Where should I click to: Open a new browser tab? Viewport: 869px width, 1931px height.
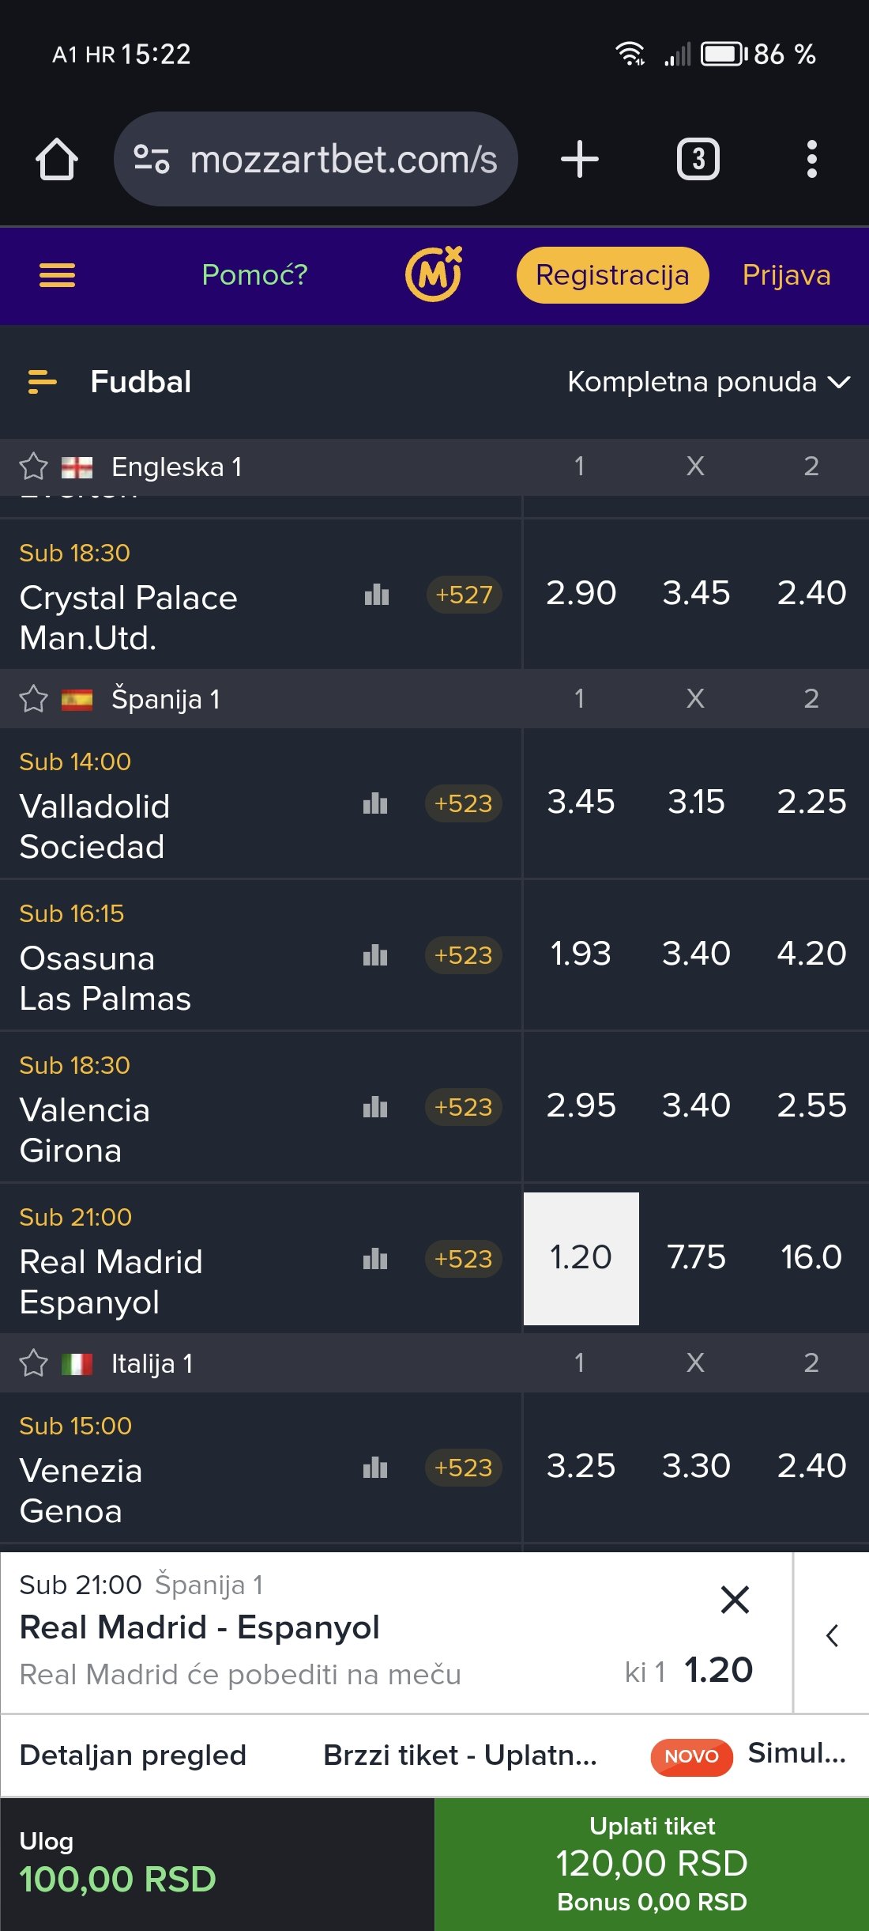coord(580,159)
